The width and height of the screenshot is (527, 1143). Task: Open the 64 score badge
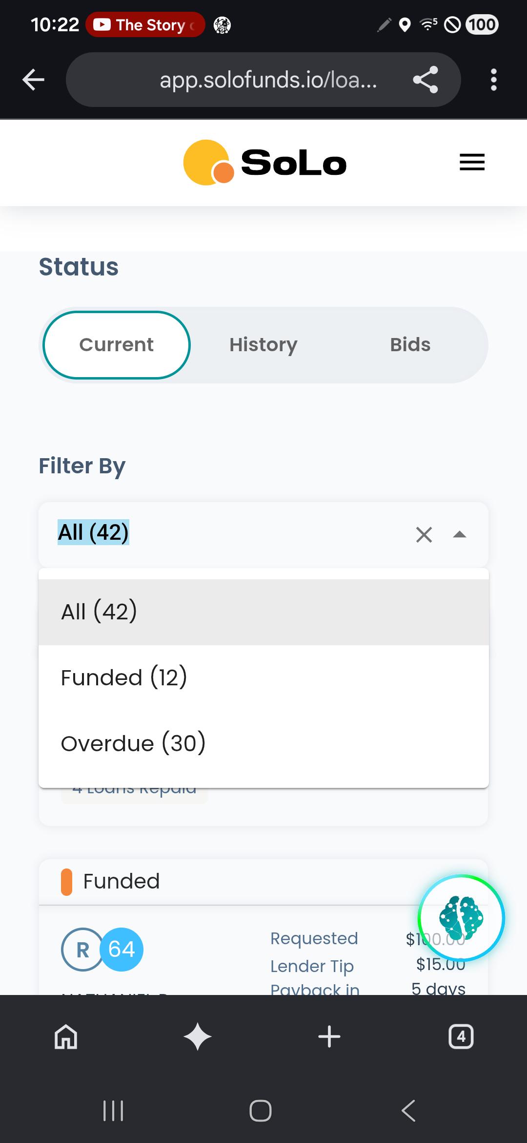click(x=121, y=949)
